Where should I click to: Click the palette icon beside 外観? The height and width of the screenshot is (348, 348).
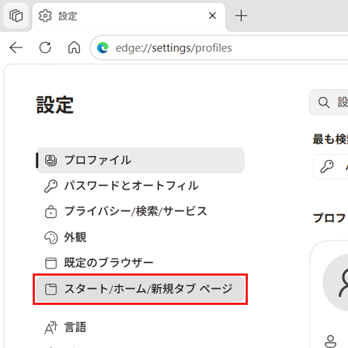(x=51, y=237)
